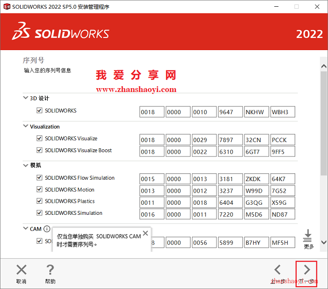
Task: Click CAM serial field MF5H
Action: pos(283,242)
